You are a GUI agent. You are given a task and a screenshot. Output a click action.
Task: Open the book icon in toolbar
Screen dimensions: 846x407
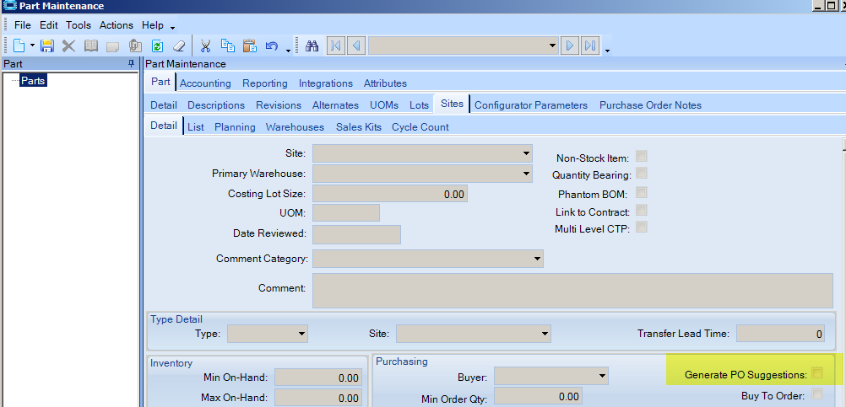91,46
